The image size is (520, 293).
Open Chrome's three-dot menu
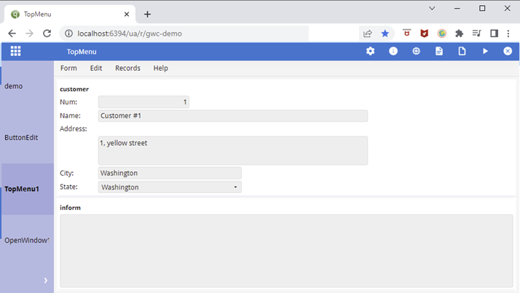(x=510, y=34)
